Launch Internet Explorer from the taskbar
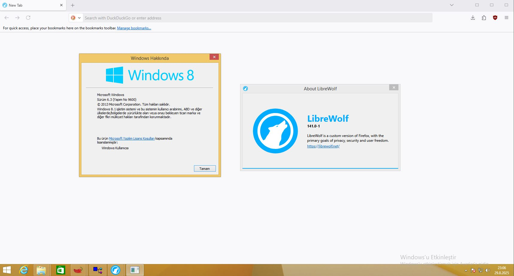The width and height of the screenshot is (514, 276). tap(24, 270)
